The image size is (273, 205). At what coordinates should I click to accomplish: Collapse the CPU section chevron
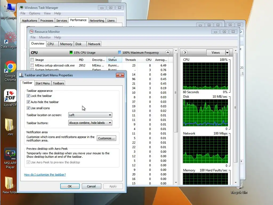coord(168,53)
